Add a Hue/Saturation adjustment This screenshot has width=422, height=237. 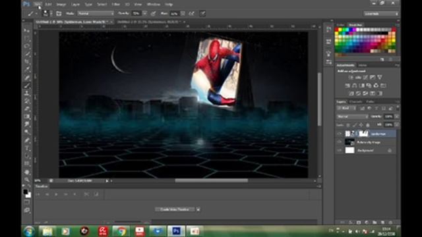tap(347, 86)
